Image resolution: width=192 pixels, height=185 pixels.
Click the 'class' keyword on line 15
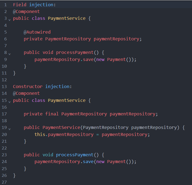39,100
